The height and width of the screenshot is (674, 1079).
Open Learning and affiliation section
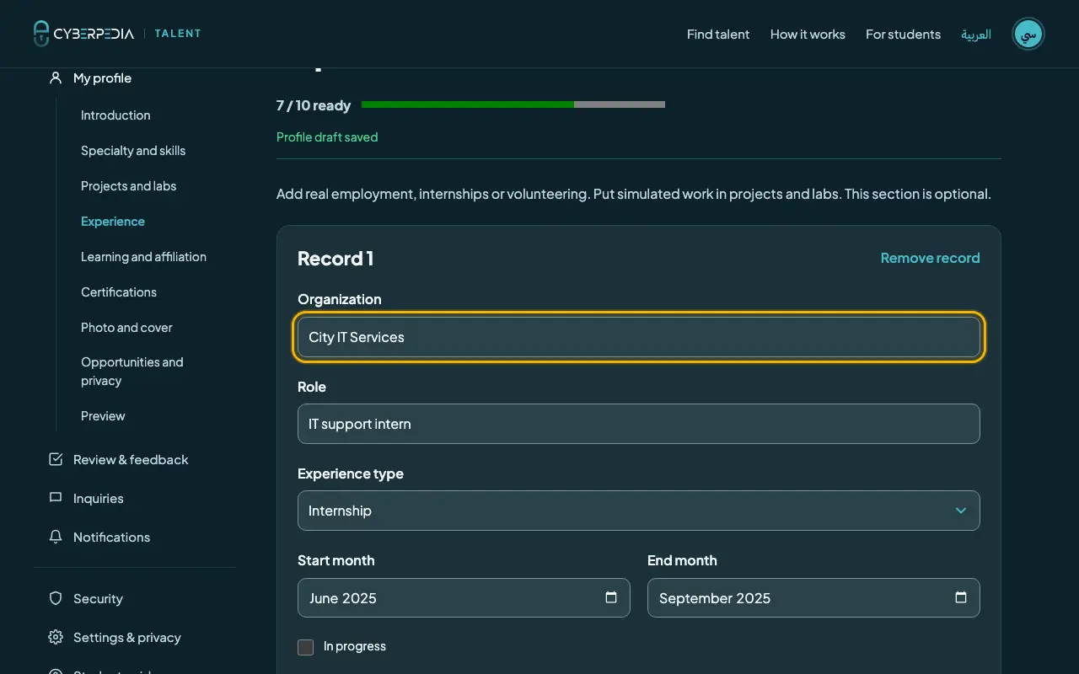[143, 257]
